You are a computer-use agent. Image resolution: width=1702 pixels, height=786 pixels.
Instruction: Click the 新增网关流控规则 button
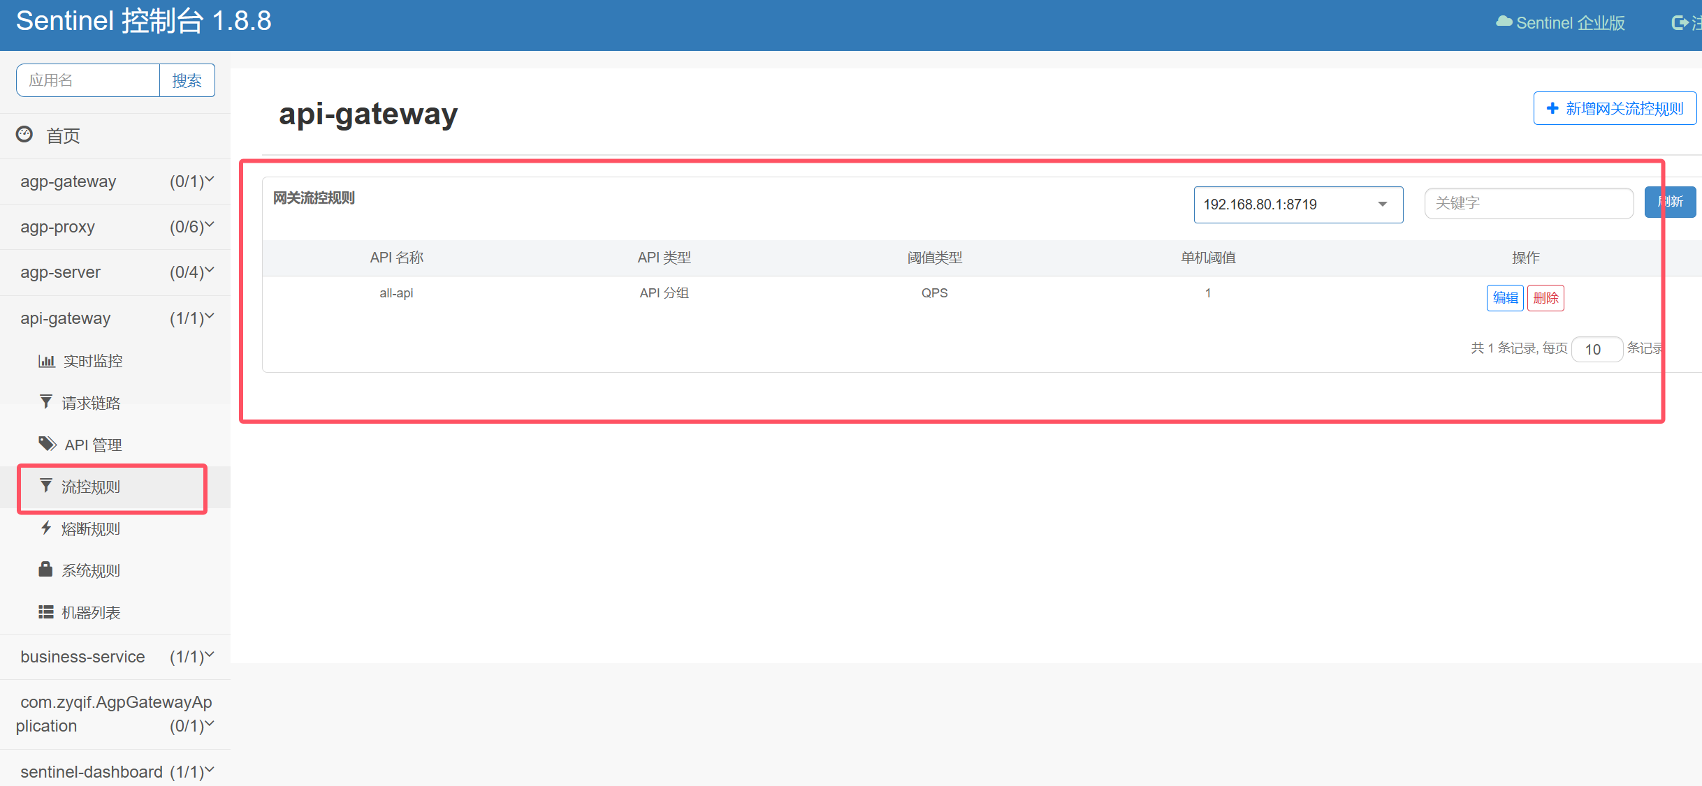pyautogui.click(x=1615, y=108)
